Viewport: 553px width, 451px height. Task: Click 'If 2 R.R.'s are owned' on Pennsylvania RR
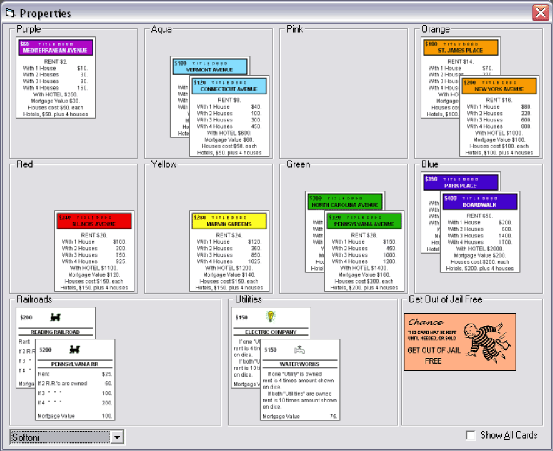click(62, 384)
